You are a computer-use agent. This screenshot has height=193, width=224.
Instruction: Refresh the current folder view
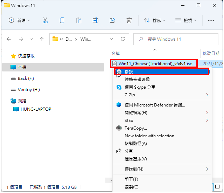[123, 39]
